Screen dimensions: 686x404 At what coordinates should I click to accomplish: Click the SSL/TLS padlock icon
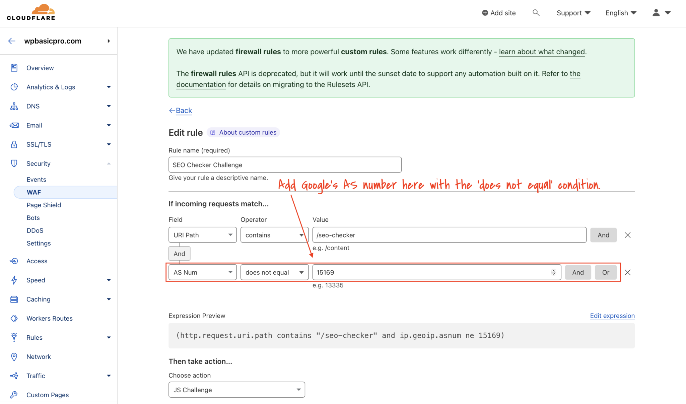click(x=14, y=144)
